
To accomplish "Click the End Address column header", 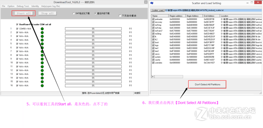I will (211, 16).
